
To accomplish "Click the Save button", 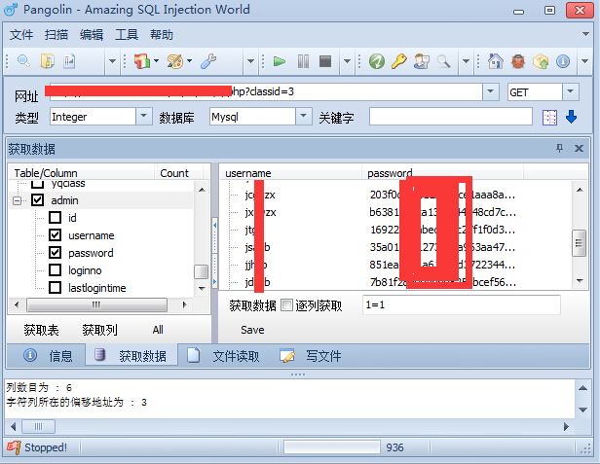I will pos(252,330).
